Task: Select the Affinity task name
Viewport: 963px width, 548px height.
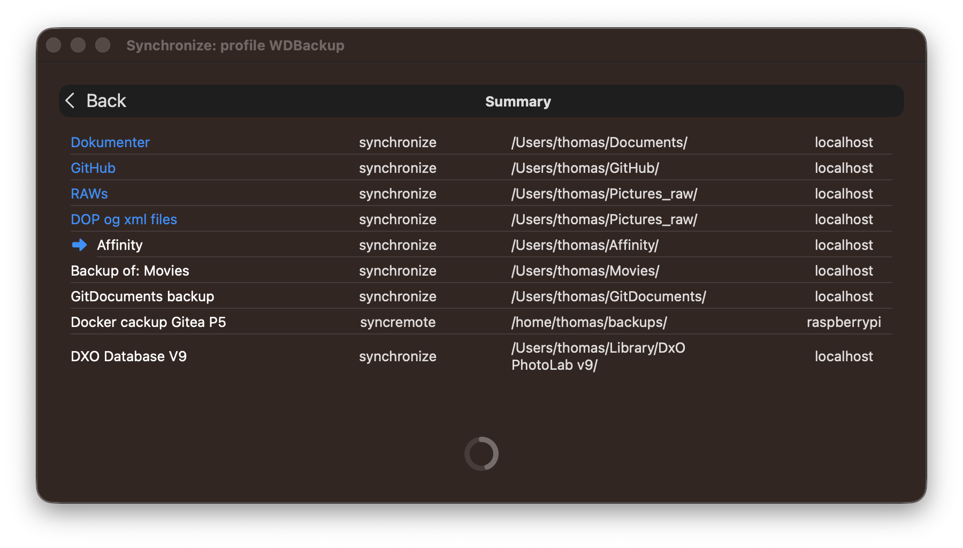Action: click(x=120, y=245)
